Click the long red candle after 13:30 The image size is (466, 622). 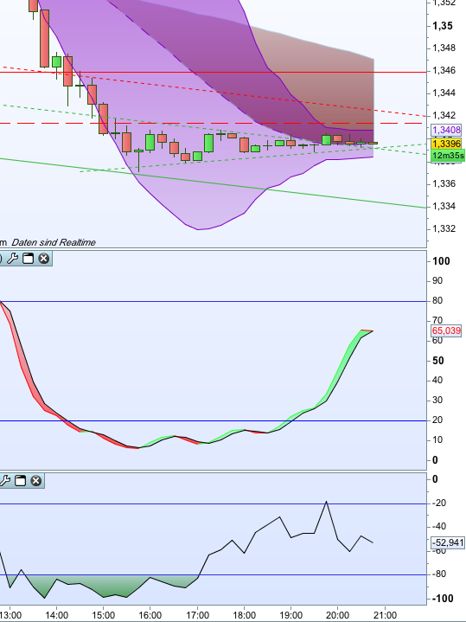click(x=44, y=38)
